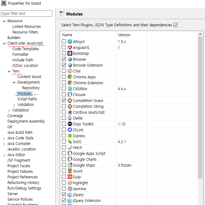Click the Grunt module icon
The image size is (205, 205).
[x=70, y=171]
